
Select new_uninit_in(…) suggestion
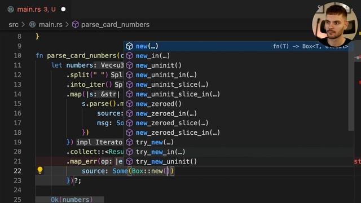(x=237, y=75)
